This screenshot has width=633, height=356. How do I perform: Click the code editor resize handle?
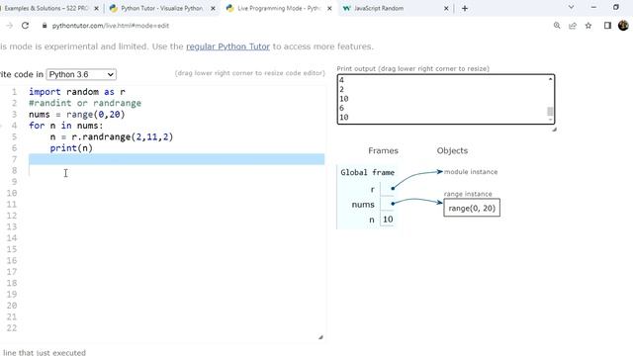[320, 337]
